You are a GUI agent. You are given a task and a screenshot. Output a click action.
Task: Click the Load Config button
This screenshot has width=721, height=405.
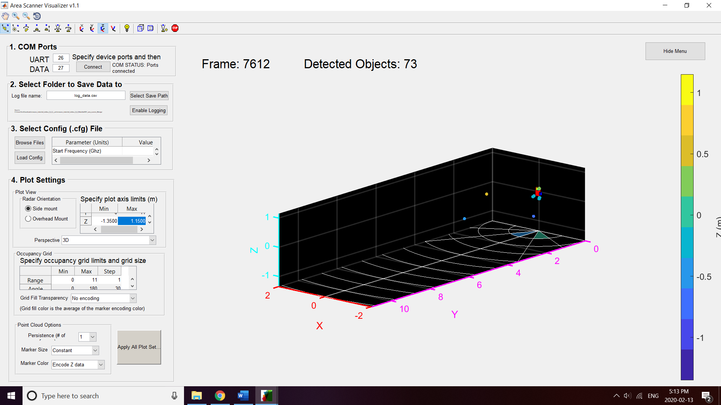30,157
